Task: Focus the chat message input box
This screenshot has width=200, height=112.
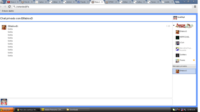Action: coord(90,102)
